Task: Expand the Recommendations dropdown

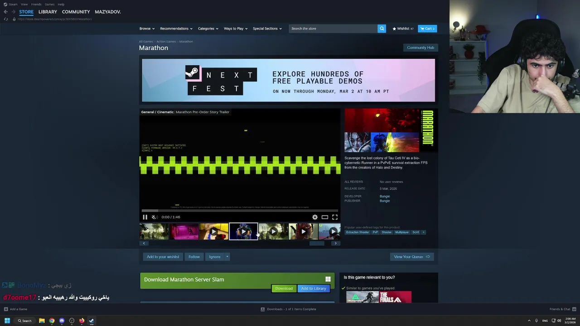Action: point(176,29)
